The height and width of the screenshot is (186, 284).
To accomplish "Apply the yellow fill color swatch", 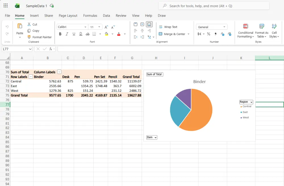I will (x=106, y=34).
